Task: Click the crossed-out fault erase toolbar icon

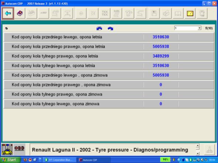Action: click(x=93, y=14)
